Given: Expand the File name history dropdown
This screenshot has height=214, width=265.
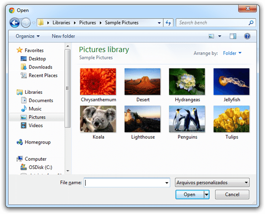Looking at the screenshot, I should [x=167, y=183].
